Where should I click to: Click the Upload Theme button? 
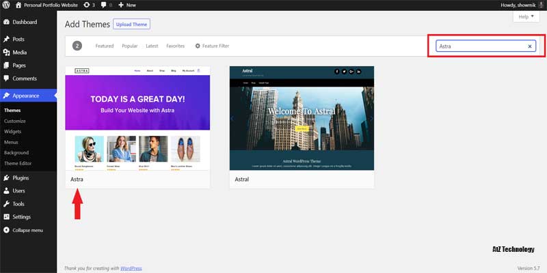click(x=131, y=25)
